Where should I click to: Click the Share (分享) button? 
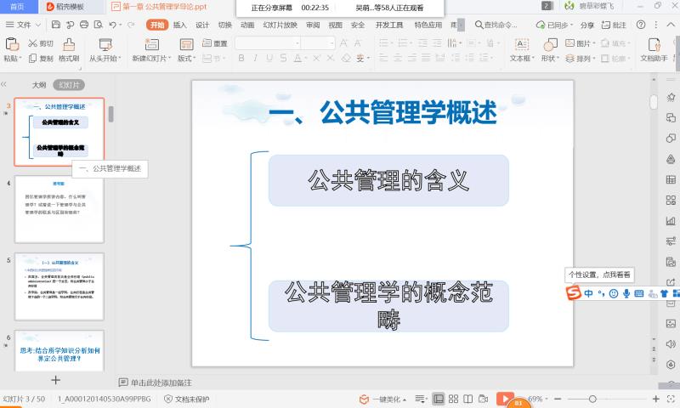click(x=586, y=25)
